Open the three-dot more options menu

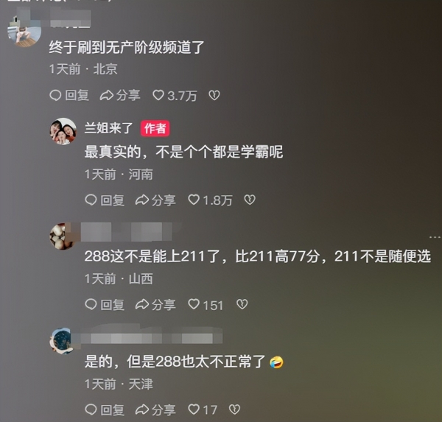point(435,237)
